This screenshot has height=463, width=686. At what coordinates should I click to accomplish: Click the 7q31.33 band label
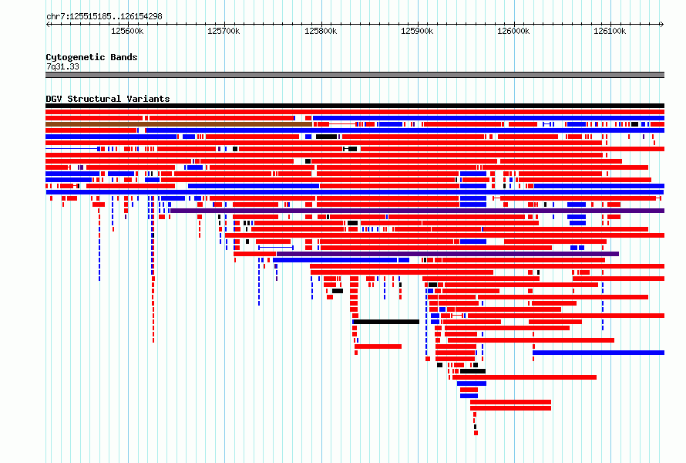click(62, 66)
